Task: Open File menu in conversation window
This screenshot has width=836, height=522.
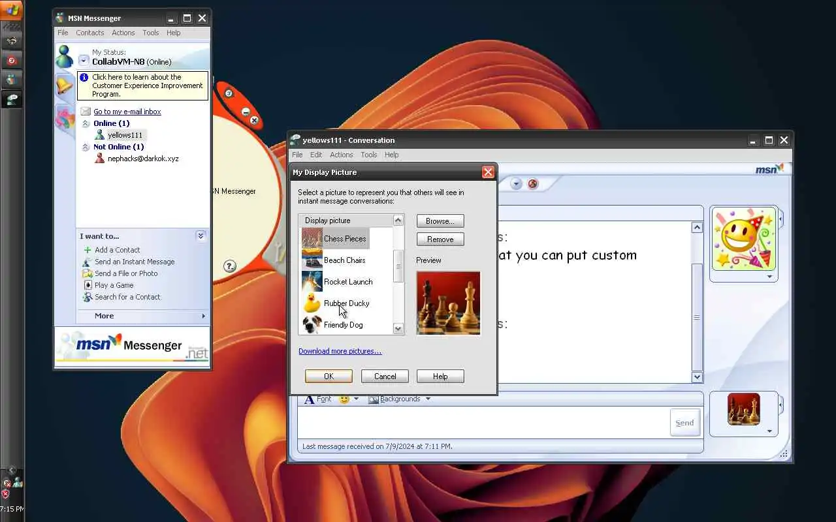Action: [x=297, y=155]
